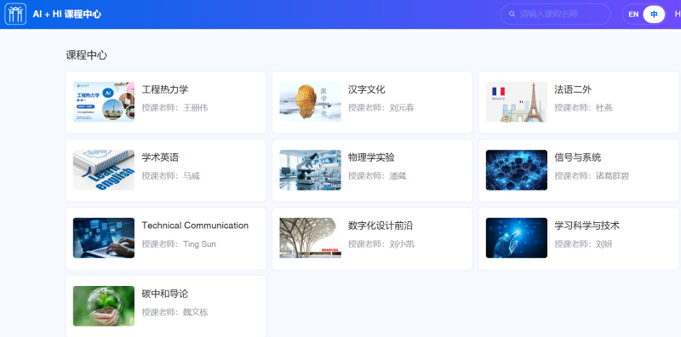Open the Technical Communication laptop thumbnail
The image size is (681, 337).
(x=103, y=238)
